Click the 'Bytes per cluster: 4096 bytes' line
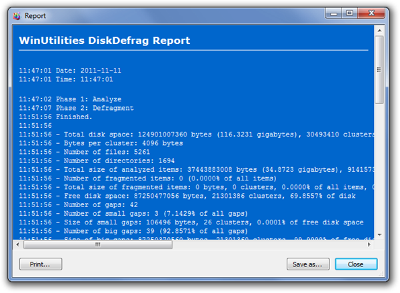The width and height of the screenshot is (400, 293). [101, 143]
